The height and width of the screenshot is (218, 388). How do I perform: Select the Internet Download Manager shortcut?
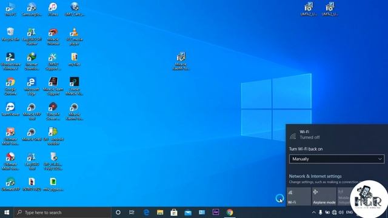coord(32,62)
